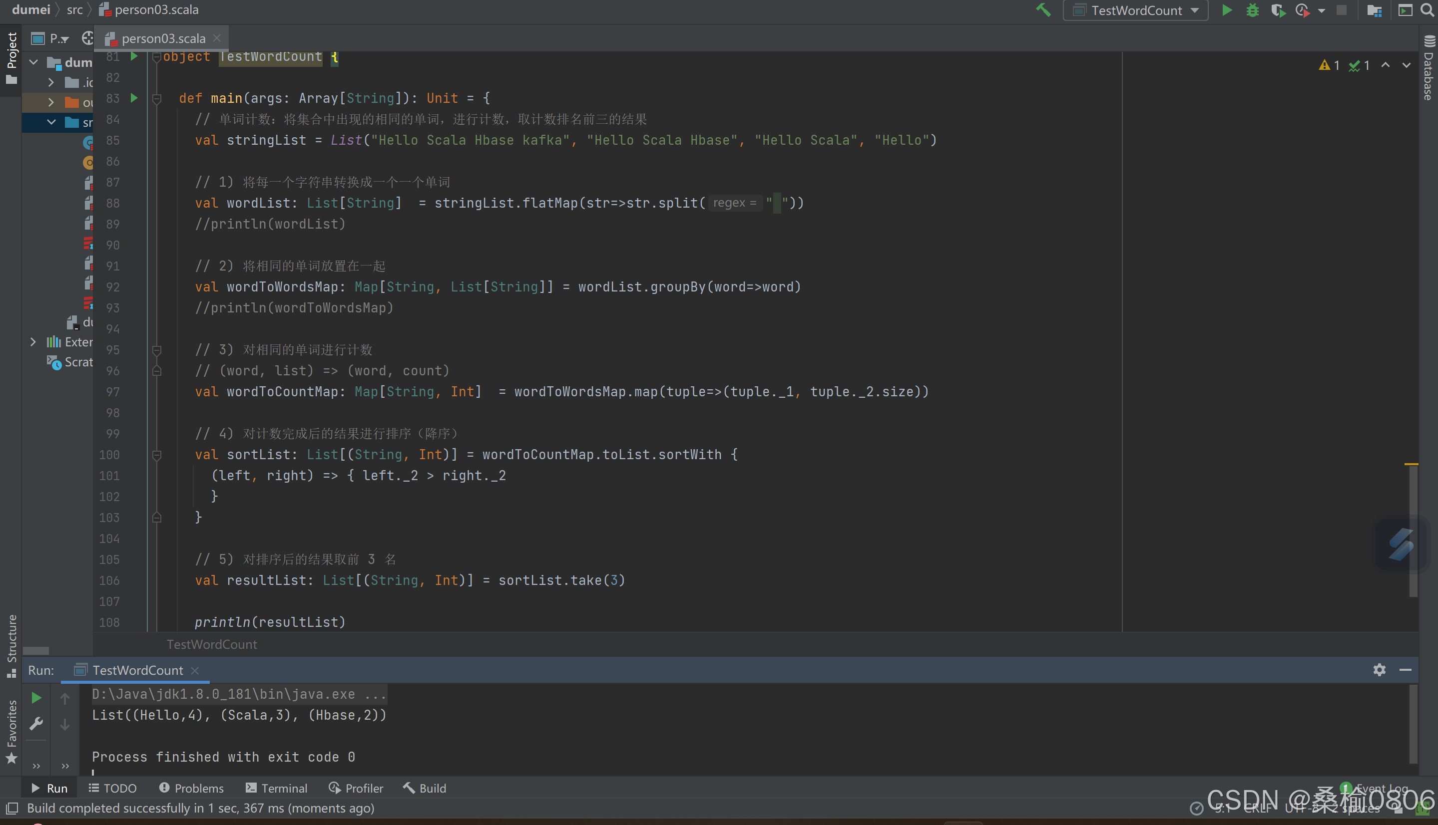Image resolution: width=1438 pixels, height=825 pixels.
Task: Click the run gutter arrow beside main
Action: point(134,98)
